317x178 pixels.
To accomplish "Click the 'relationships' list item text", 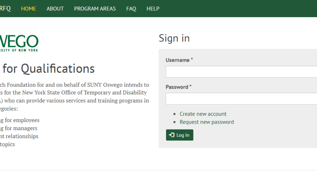I will pyautogui.click(x=22, y=136).
